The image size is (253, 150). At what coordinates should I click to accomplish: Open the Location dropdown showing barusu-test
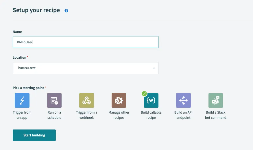click(x=85, y=68)
